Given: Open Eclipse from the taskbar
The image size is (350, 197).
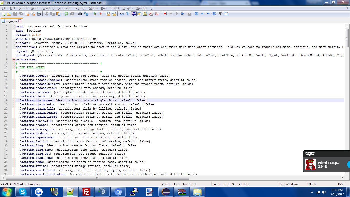Looking at the screenshot, I should coord(166,192).
